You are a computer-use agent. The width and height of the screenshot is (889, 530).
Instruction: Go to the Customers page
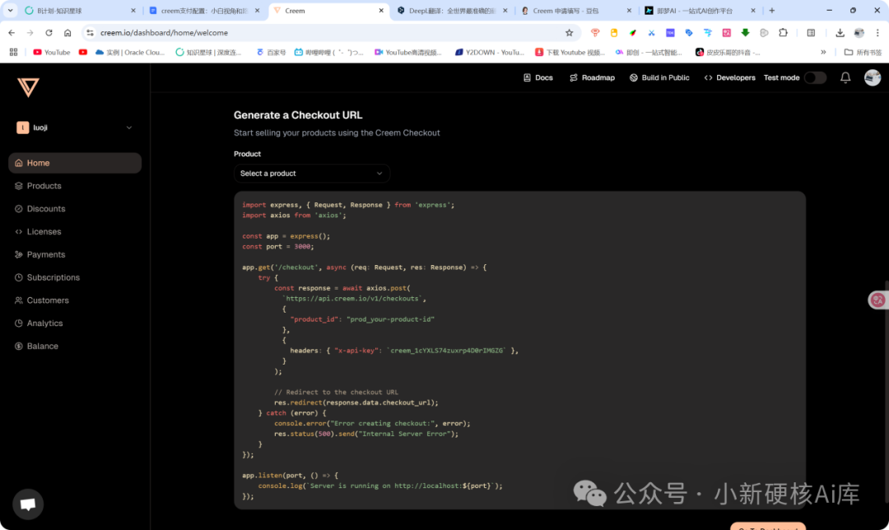click(x=75, y=300)
